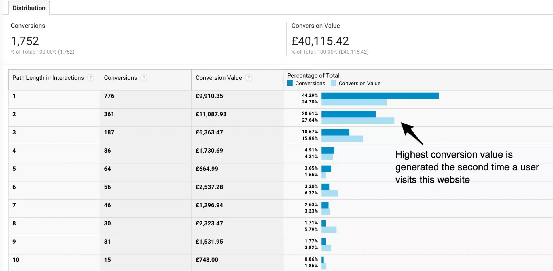The image size is (553, 271).
Task: Sort by Path Length in Interactions header
Action: pos(48,78)
